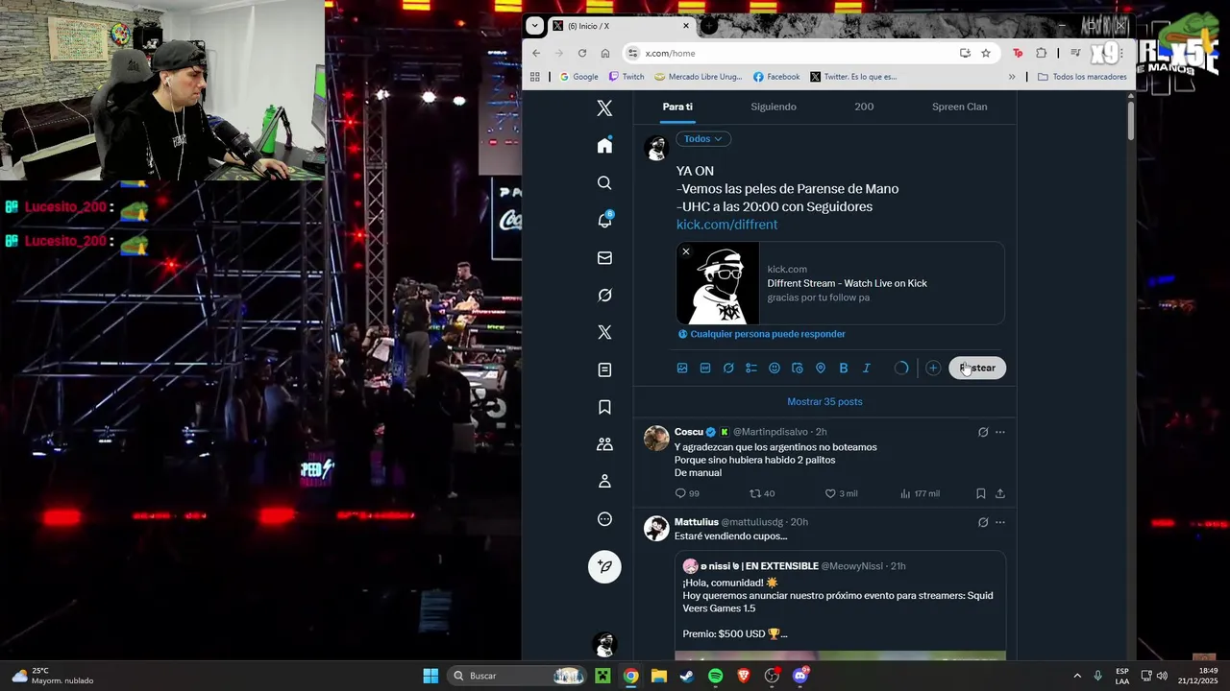1230x691 pixels.
Task: Open Spotify from the taskbar
Action: (715, 676)
